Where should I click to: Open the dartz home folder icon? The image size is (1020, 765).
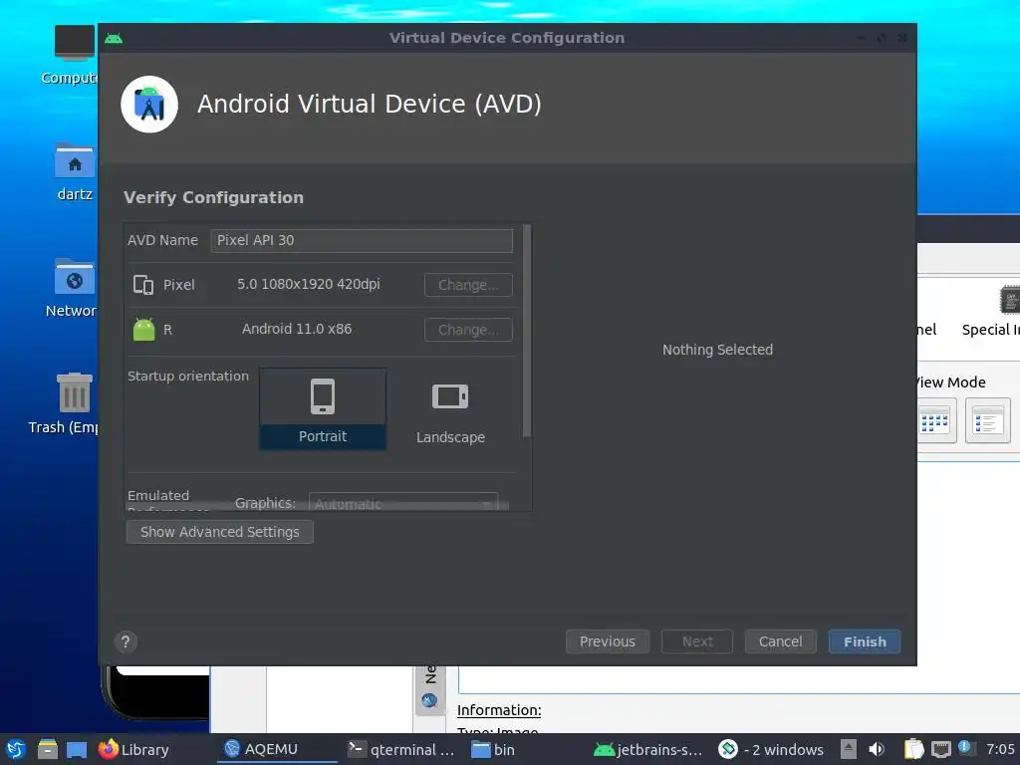click(74, 160)
